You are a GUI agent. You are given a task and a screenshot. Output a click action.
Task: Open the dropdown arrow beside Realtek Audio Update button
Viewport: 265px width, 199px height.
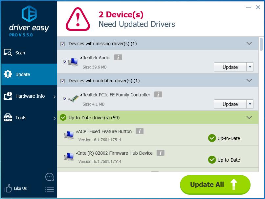(x=250, y=67)
